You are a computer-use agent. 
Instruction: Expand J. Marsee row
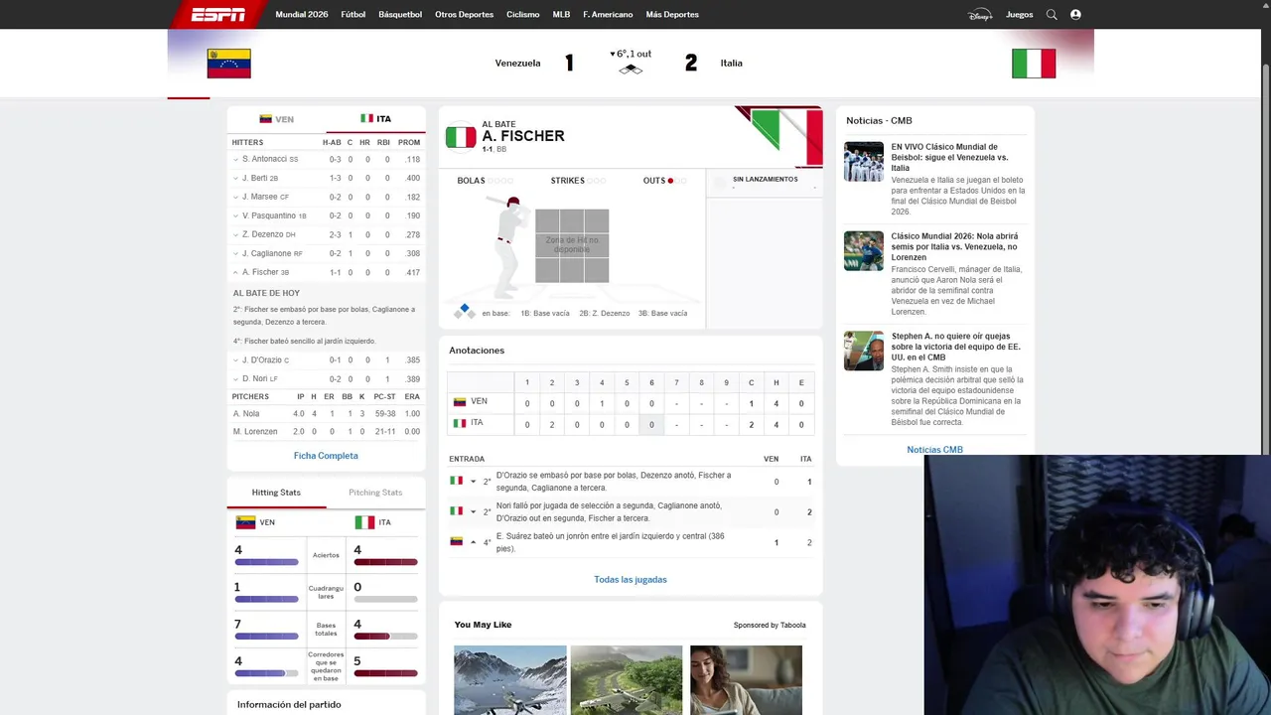click(236, 197)
